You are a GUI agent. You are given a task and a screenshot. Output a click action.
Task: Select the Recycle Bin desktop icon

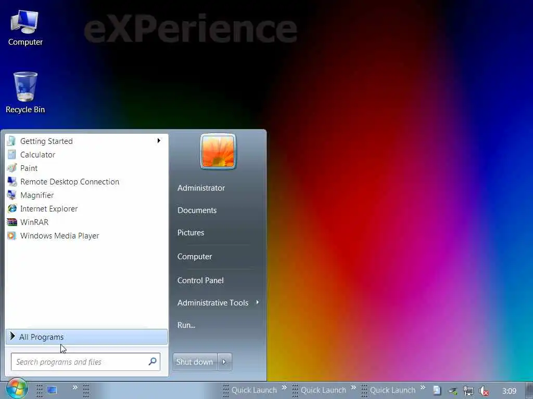point(25,92)
